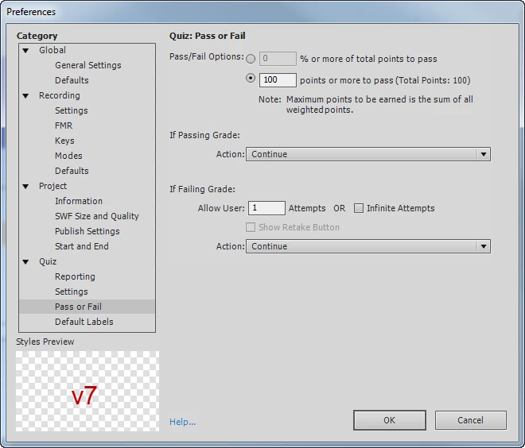Open the If Passing Grade Action dropdown
This screenshot has height=448, width=525.
click(368, 154)
